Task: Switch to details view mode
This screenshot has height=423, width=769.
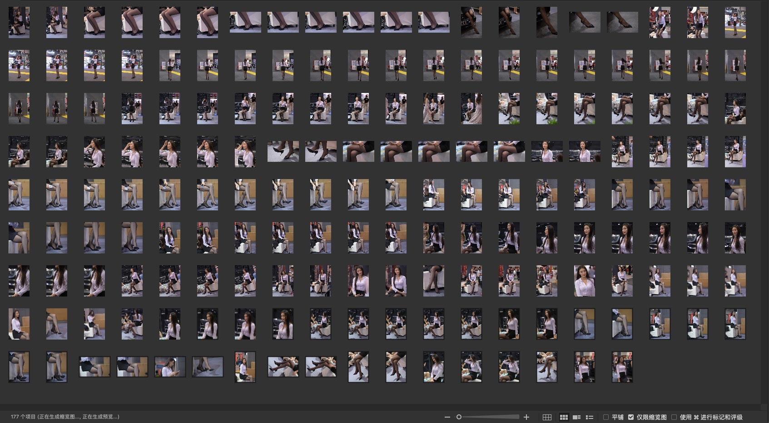Action: coord(576,417)
